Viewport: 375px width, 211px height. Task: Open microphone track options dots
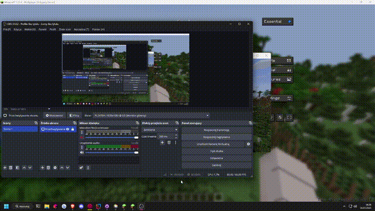coord(82,132)
